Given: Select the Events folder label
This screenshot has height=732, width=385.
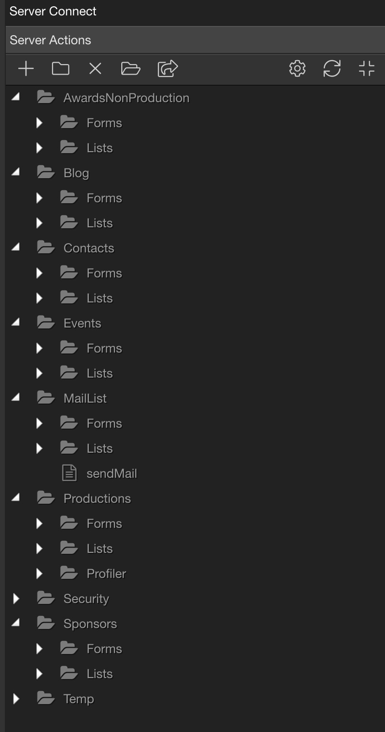Looking at the screenshot, I should click(x=82, y=323).
